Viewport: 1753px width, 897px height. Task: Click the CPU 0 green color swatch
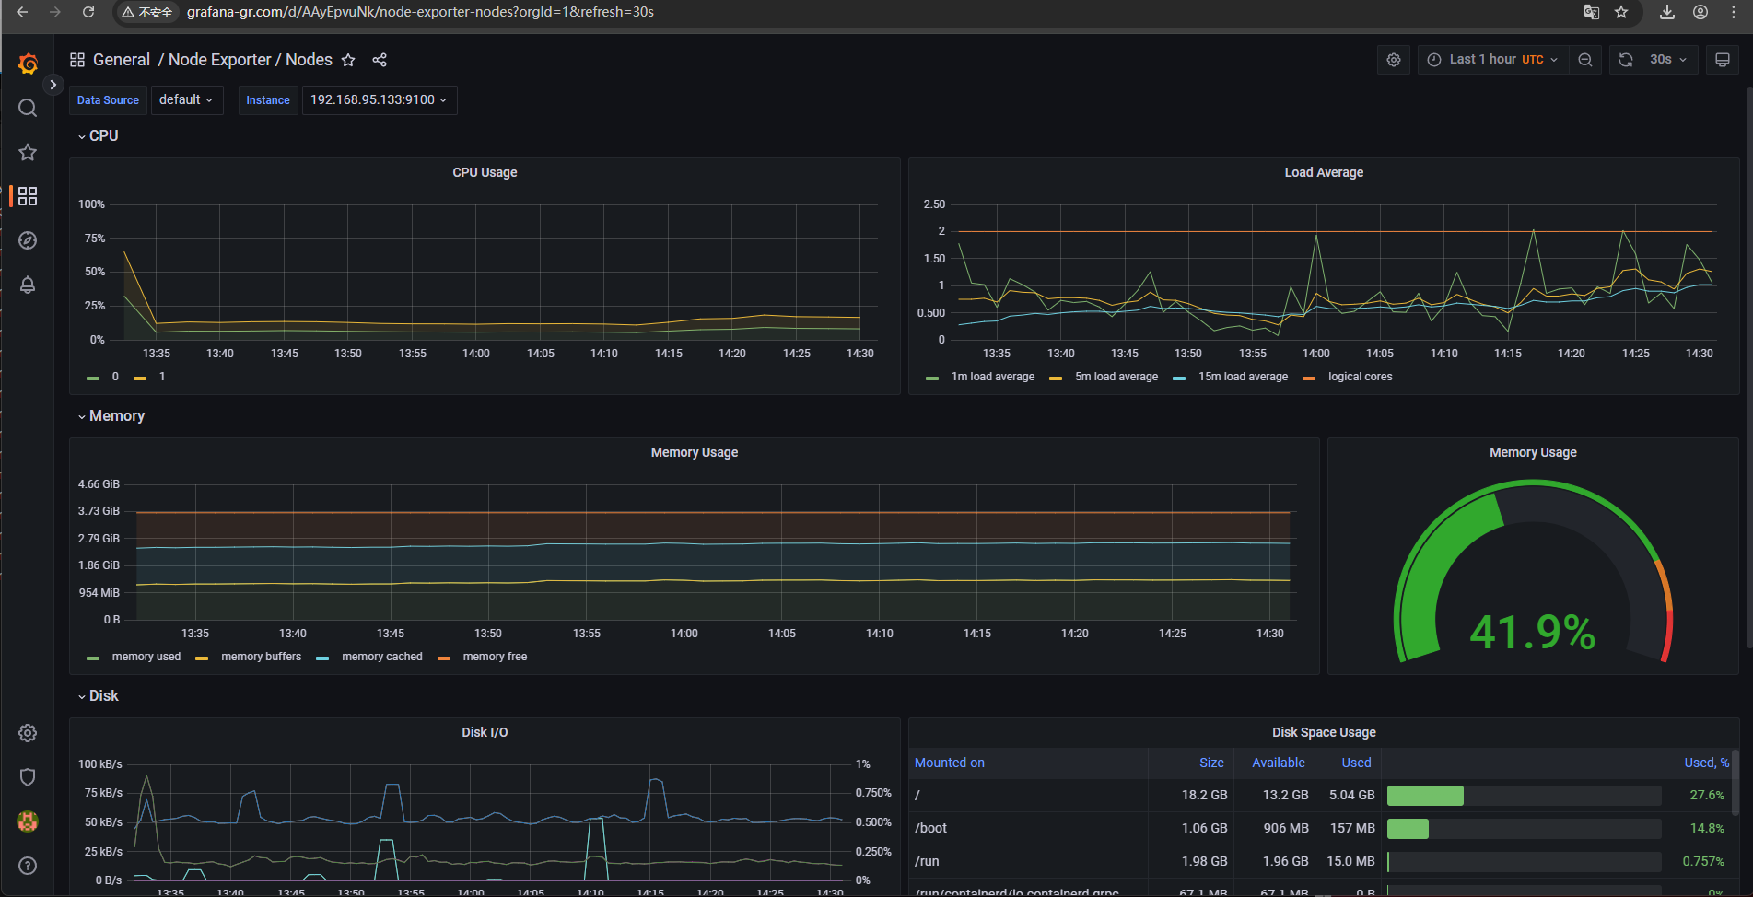pos(93,378)
